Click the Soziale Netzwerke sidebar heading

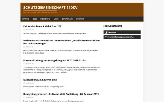coord(113,26)
